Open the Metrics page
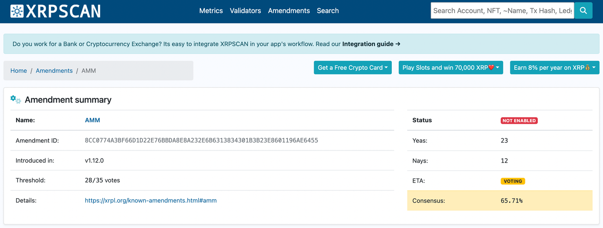Viewport: 603px width, 228px height. (x=211, y=11)
